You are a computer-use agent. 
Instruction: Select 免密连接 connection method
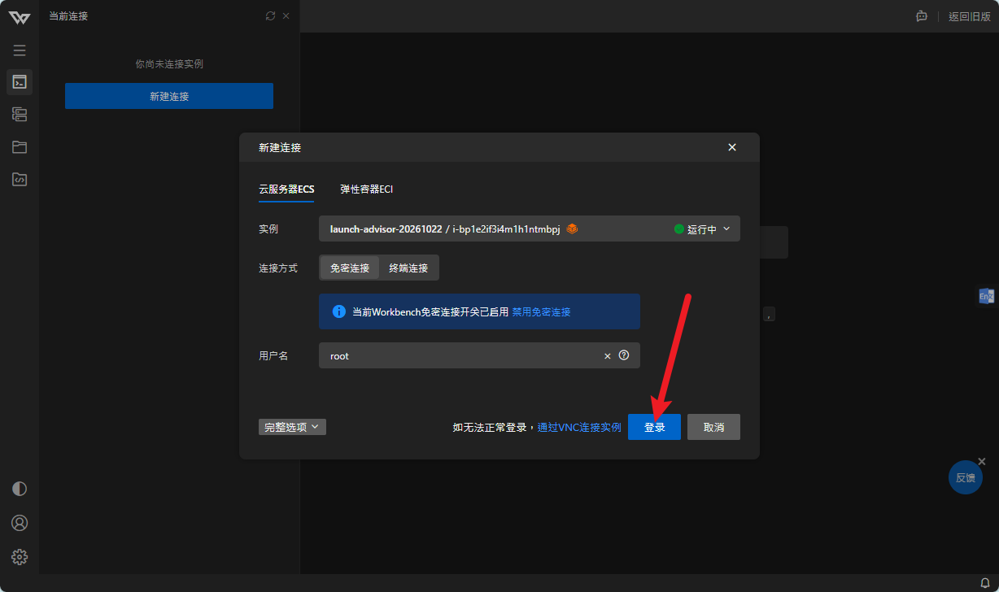(350, 268)
